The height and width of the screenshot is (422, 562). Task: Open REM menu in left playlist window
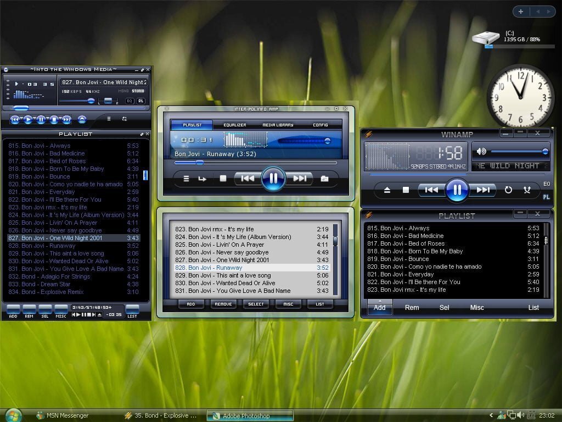pyautogui.click(x=29, y=312)
